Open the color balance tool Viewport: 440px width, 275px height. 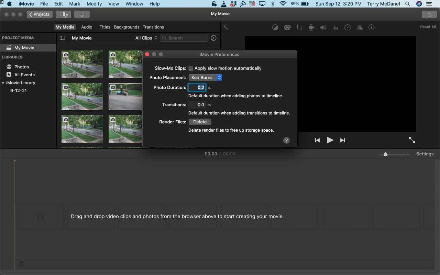pyautogui.click(x=275, y=27)
